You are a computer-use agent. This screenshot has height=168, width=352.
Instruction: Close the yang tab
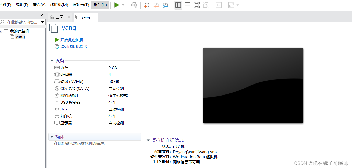pyautogui.click(x=94, y=17)
